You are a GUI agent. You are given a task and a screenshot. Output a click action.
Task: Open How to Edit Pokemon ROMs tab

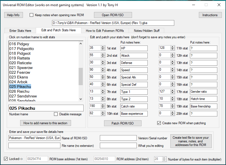tap(105, 31)
